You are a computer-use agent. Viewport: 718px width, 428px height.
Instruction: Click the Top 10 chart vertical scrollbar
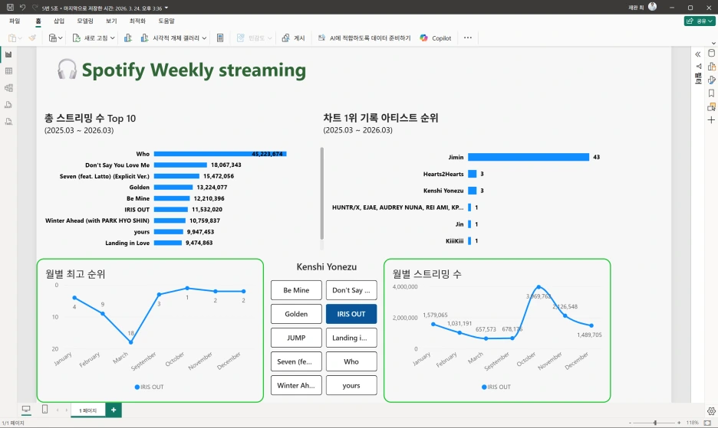click(322, 194)
